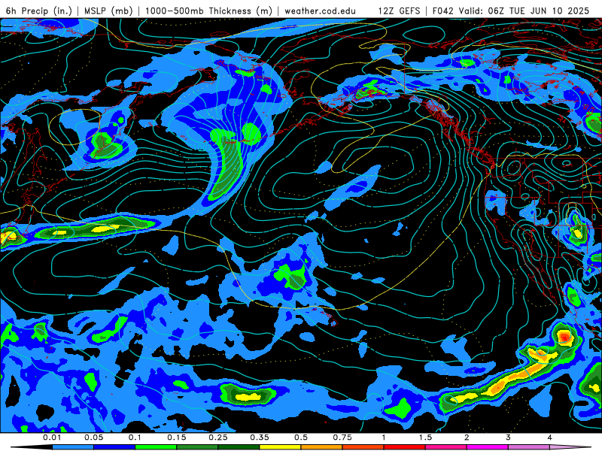The width and height of the screenshot is (602, 451).
Task: Pick the yellow 0.35–0.5 legend swatch
Action: (x=280, y=447)
